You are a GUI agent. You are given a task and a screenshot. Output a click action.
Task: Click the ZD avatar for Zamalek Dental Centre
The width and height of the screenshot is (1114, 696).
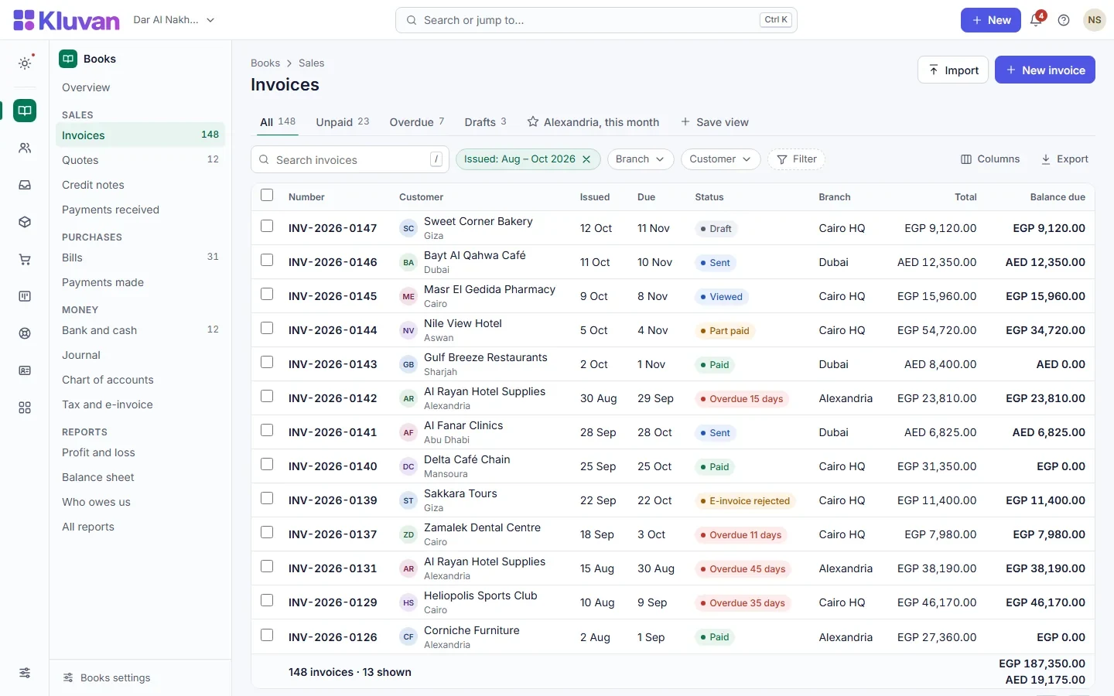(408, 534)
